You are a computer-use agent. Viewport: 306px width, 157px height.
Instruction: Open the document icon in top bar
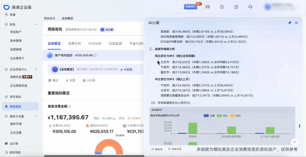click(222, 7)
